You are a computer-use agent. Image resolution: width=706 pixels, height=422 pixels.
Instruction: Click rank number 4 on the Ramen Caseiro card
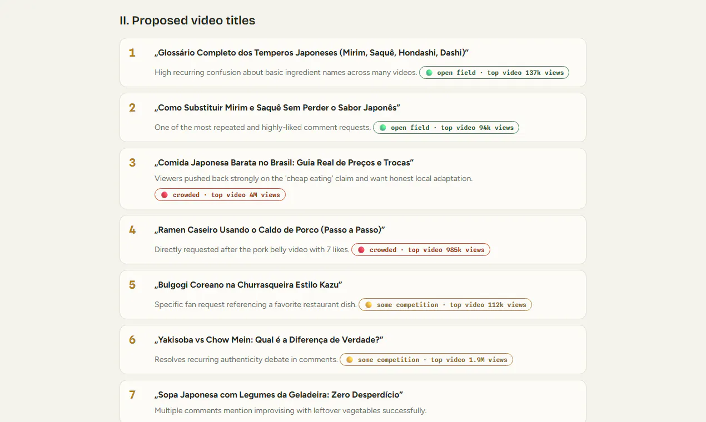[132, 230]
